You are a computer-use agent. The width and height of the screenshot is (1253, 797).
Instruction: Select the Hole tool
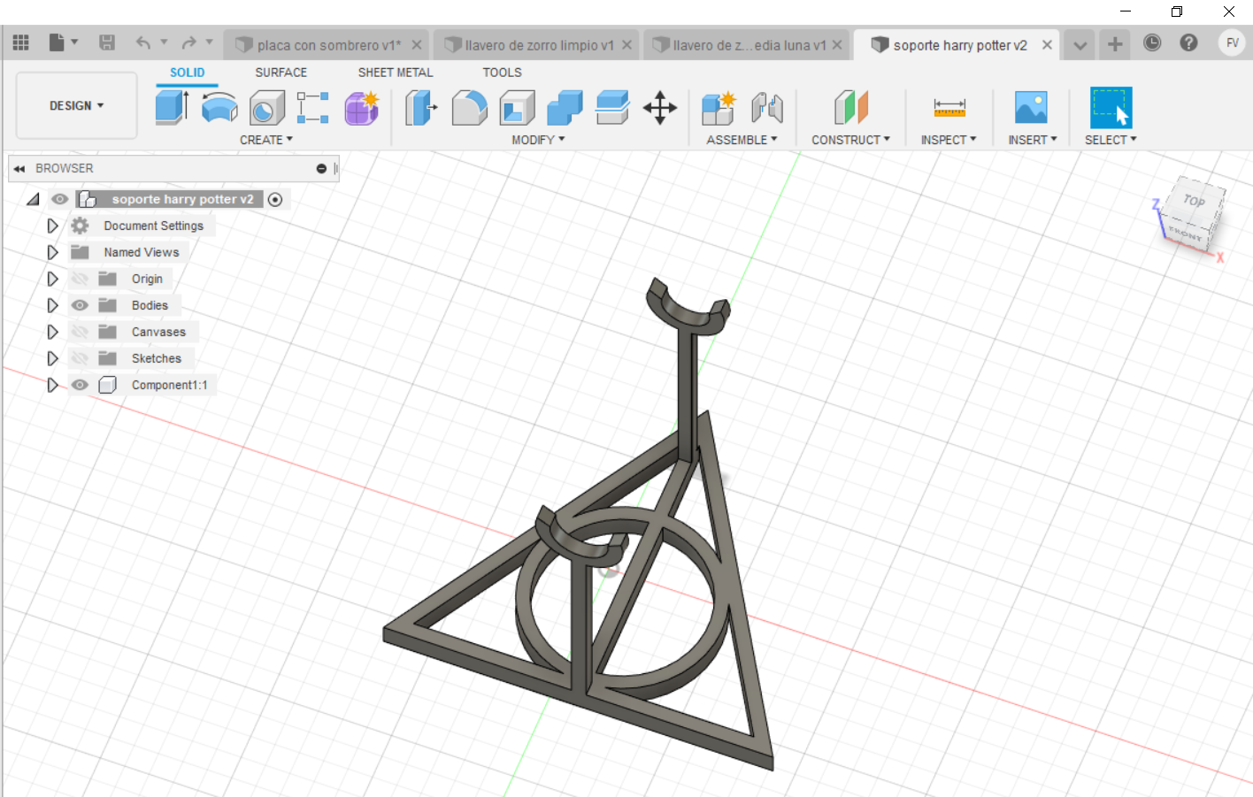coord(266,109)
